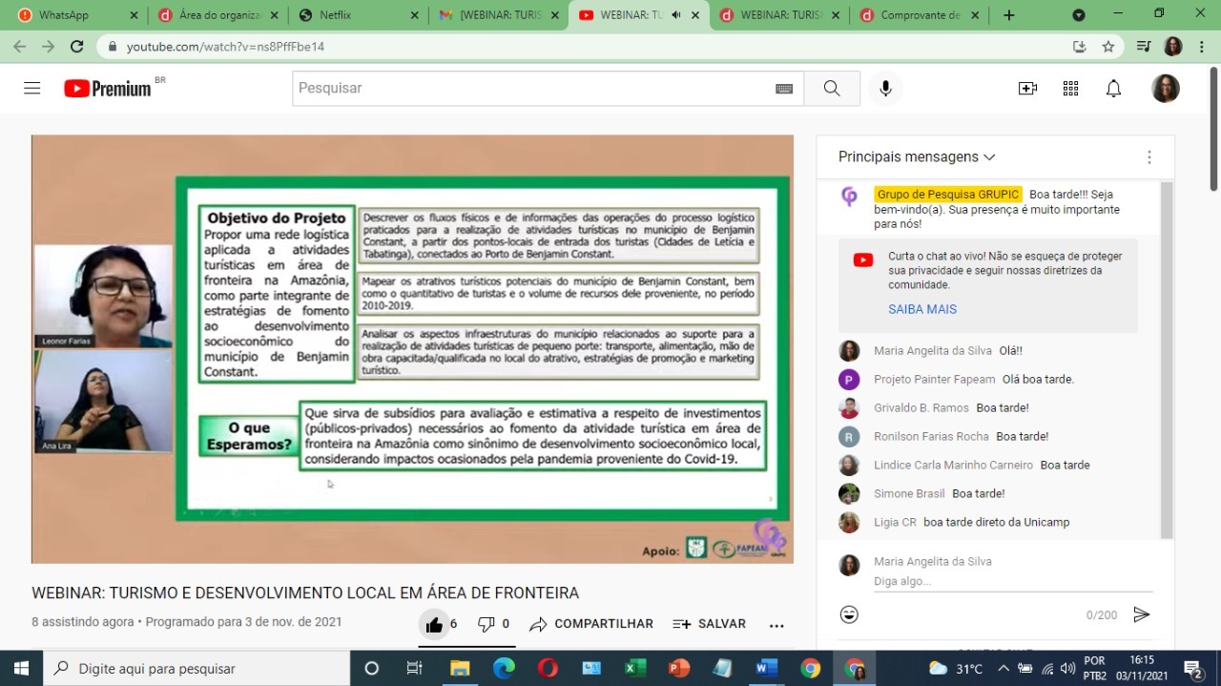Click the COMPARTILHAR share button
1221x686 pixels.
[x=592, y=624]
